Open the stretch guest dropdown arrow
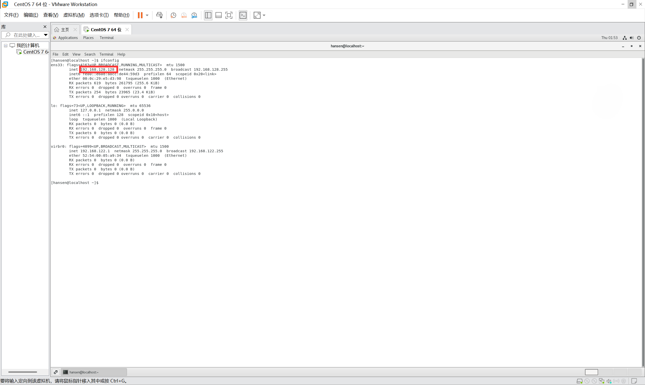Viewport: 645px width, 385px height. [x=264, y=15]
